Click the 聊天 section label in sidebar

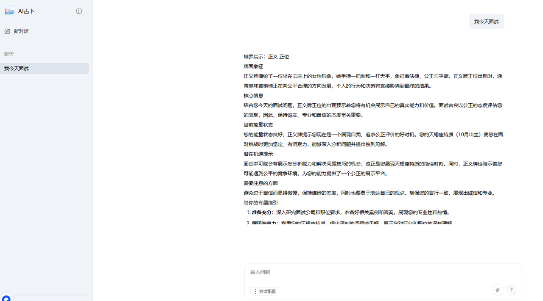pyautogui.click(x=9, y=54)
